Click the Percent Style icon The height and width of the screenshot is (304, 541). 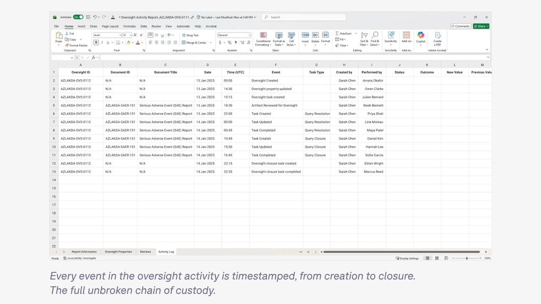click(229, 42)
